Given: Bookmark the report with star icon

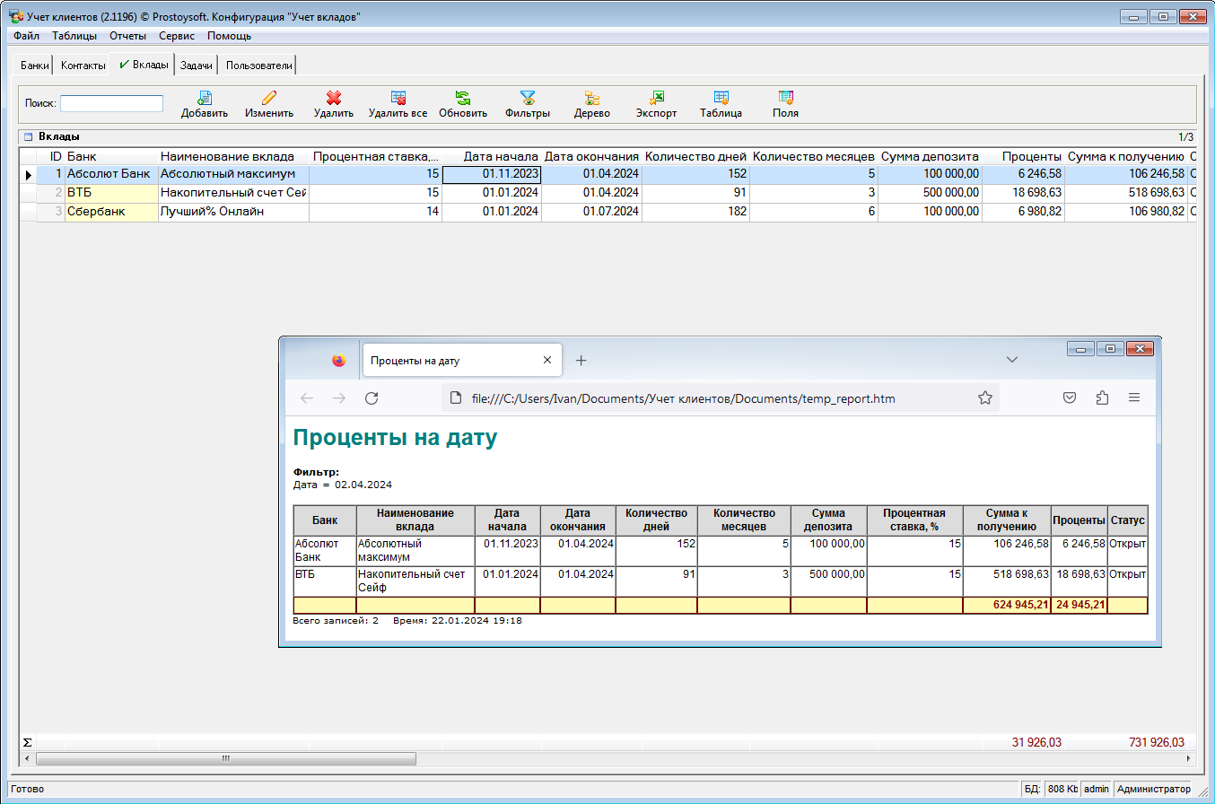Looking at the screenshot, I should tap(985, 398).
